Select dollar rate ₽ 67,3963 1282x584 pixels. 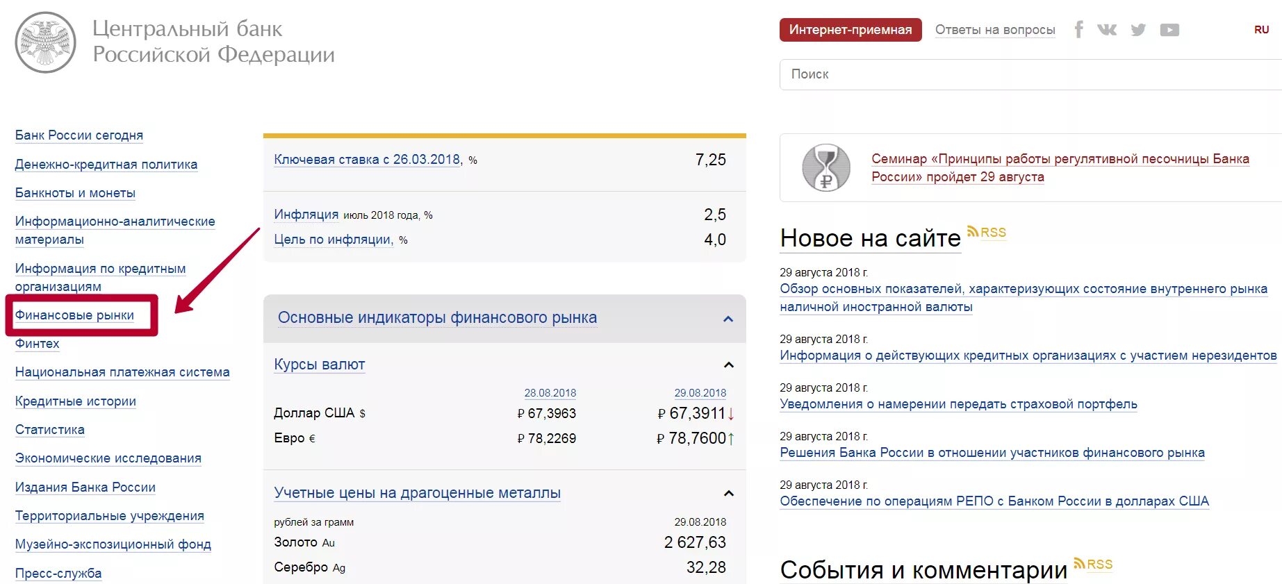[x=547, y=413]
